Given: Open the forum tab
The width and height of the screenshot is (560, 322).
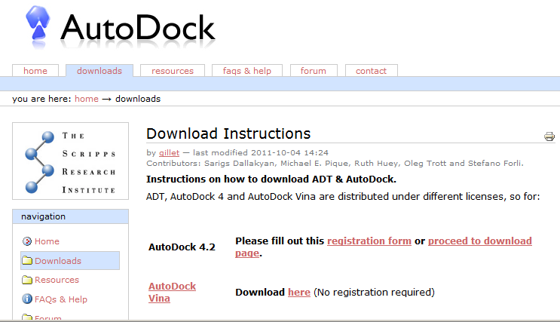Looking at the screenshot, I should 314,71.
